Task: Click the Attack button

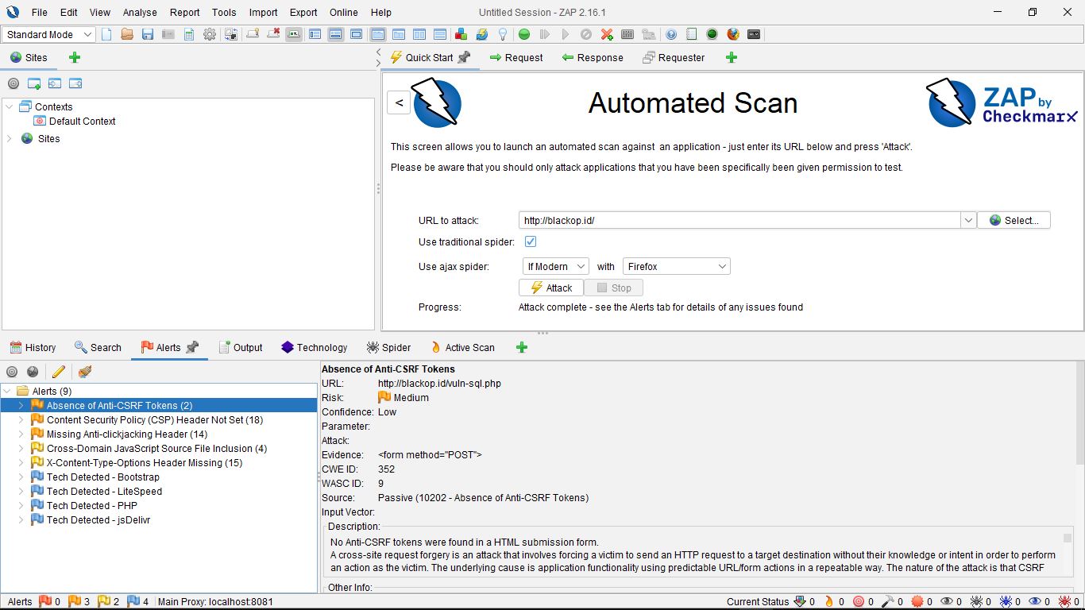Action: pyautogui.click(x=551, y=288)
